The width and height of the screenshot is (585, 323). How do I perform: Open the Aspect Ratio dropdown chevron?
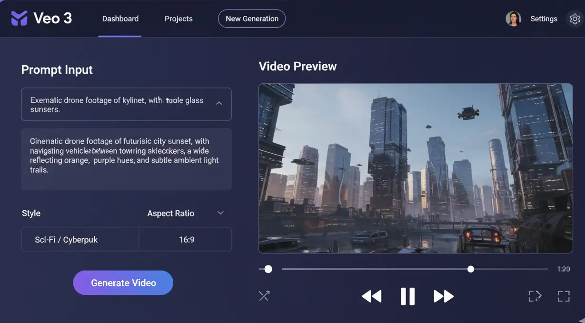point(220,213)
